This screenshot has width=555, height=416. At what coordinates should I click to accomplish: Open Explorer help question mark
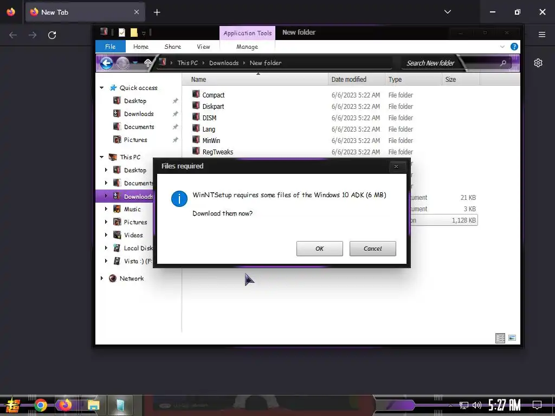coord(514,47)
